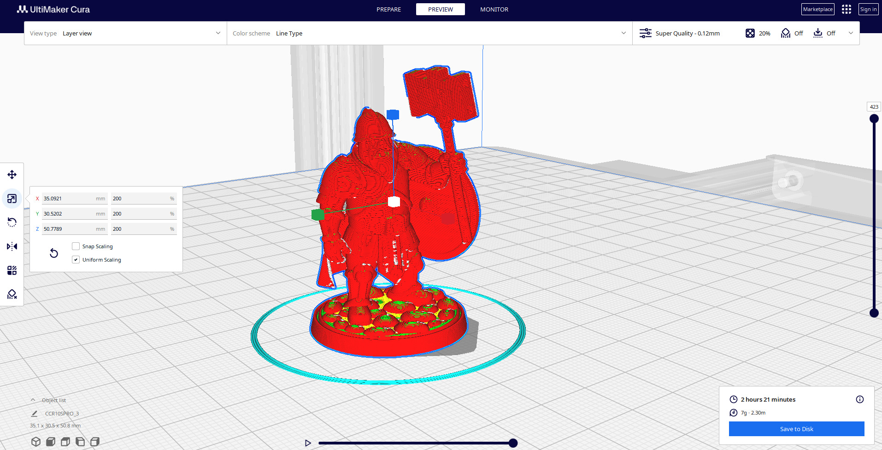This screenshot has width=882, height=450.
Task: Switch to the PREPARE stage
Action: point(388,9)
